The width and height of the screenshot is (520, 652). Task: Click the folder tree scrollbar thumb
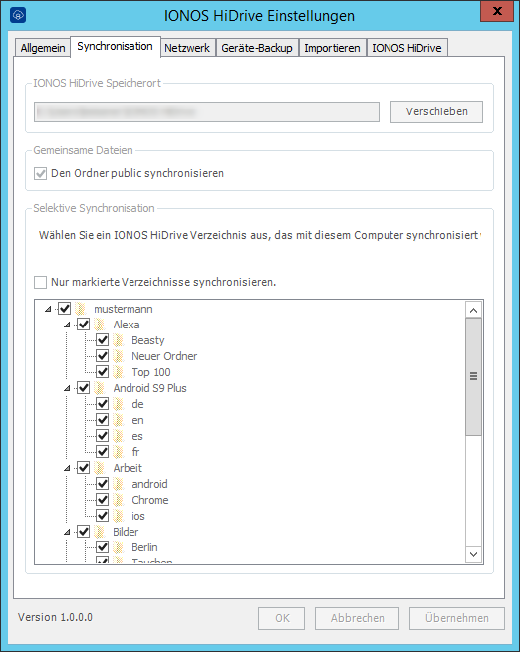point(473,376)
